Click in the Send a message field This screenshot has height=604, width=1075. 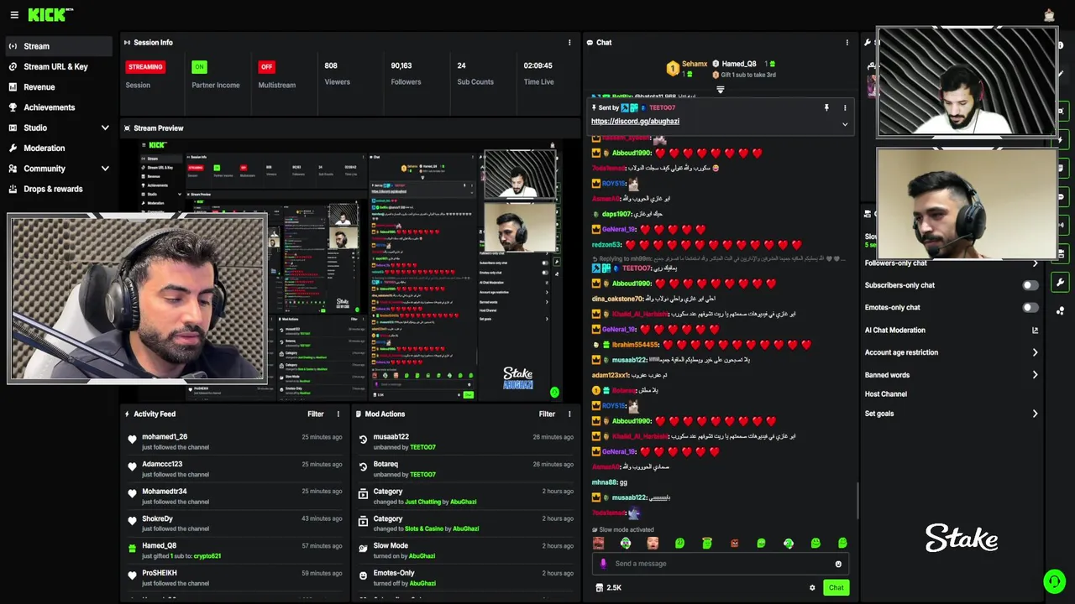click(720, 564)
